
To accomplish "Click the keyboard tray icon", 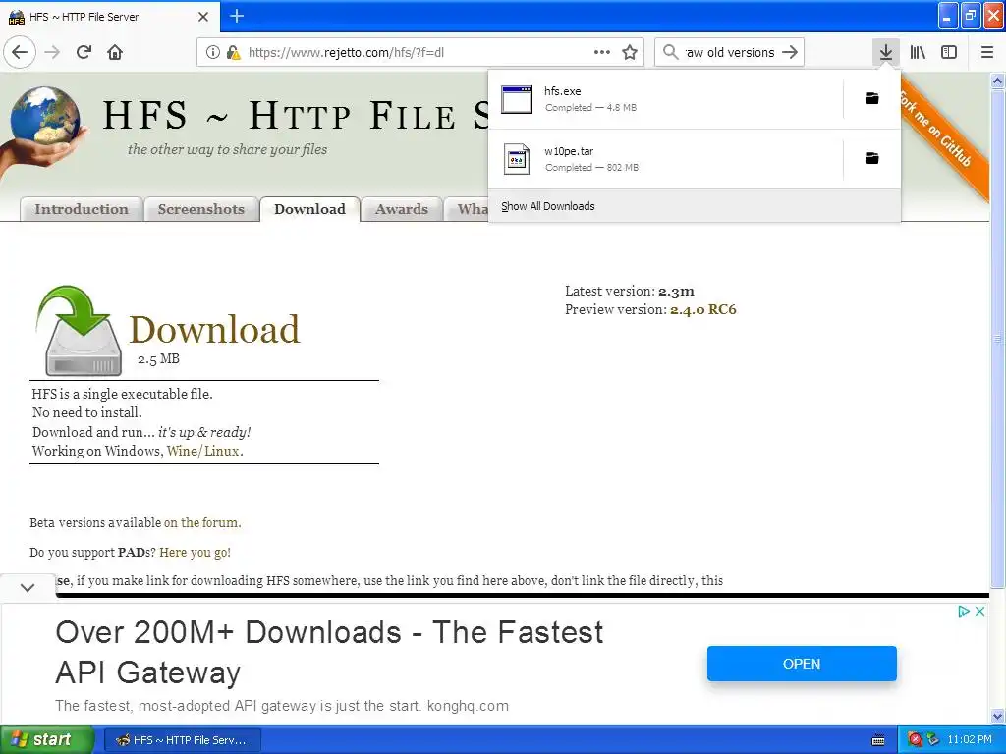I will pyautogui.click(x=878, y=740).
